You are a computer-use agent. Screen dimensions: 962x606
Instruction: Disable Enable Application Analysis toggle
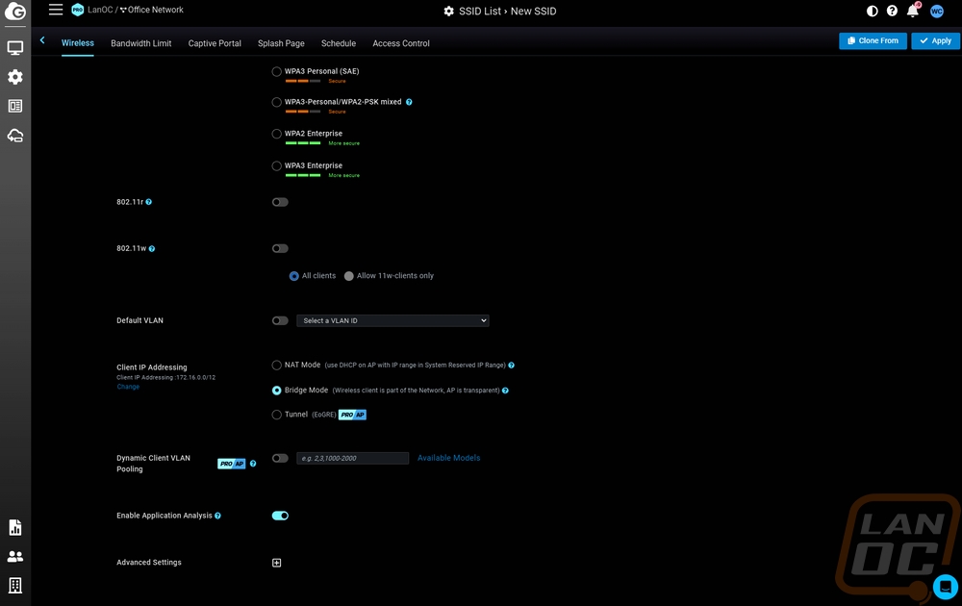tap(280, 516)
